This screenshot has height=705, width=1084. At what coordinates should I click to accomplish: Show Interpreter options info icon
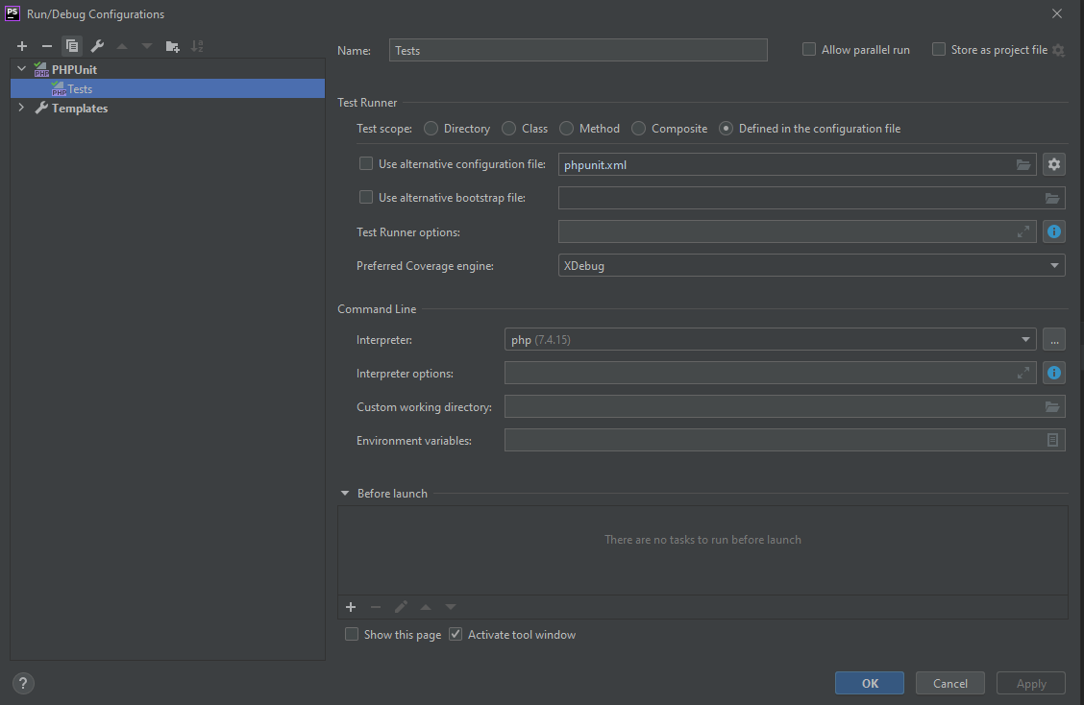[1053, 374]
